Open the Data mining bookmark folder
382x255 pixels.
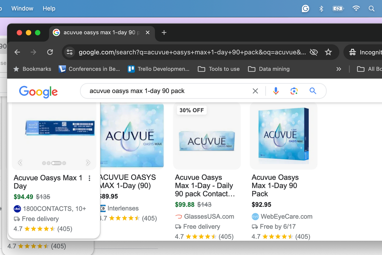[x=269, y=69]
